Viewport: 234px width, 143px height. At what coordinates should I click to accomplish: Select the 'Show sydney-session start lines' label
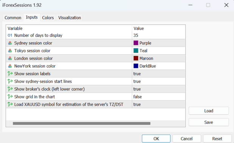[x=43, y=81]
